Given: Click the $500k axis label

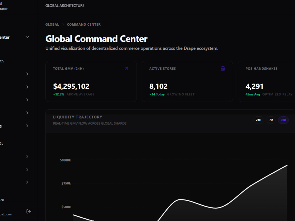Looking at the screenshot, I should click(x=66, y=207).
